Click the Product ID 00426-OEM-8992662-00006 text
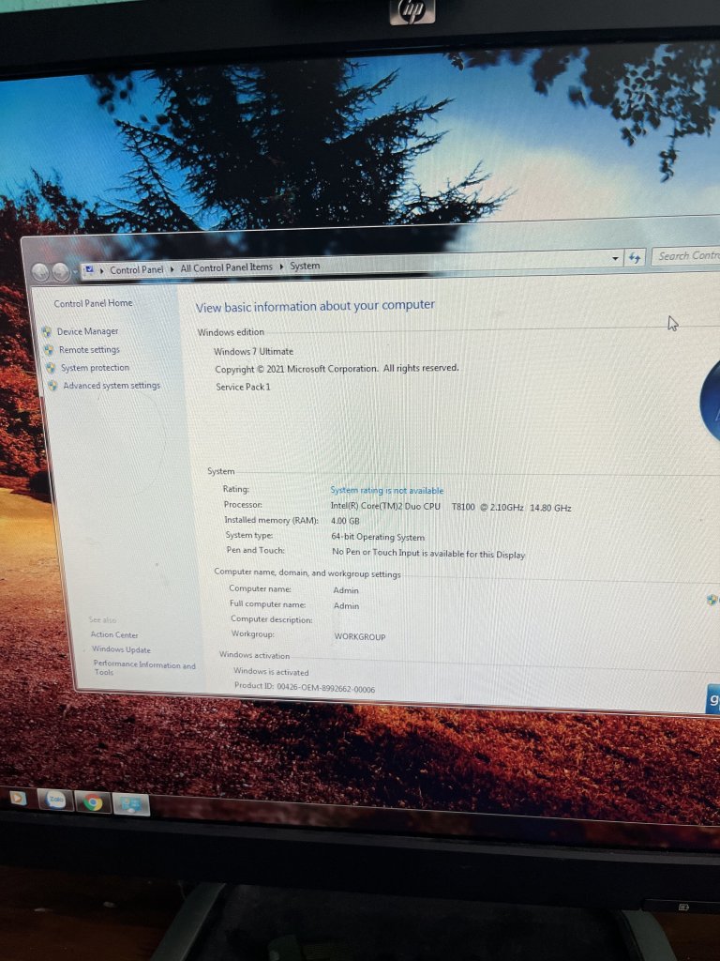Screen dimensions: 720x961 coord(305,687)
